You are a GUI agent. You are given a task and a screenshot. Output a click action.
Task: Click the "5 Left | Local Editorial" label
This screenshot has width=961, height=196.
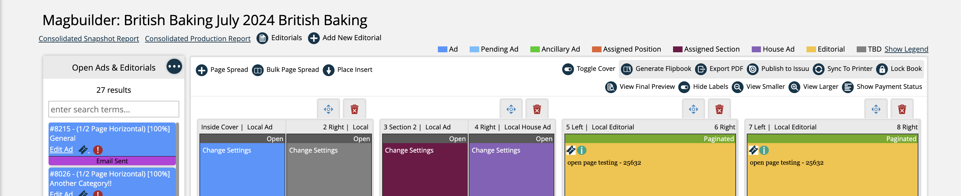point(600,127)
